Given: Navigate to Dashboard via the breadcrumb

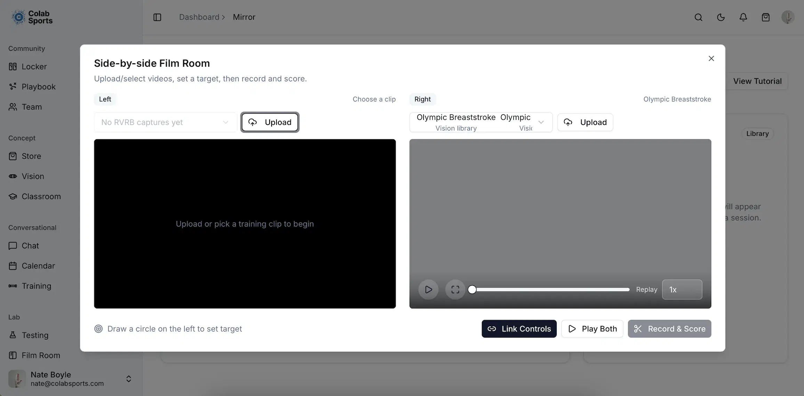Looking at the screenshot, I should pos(199,17).
